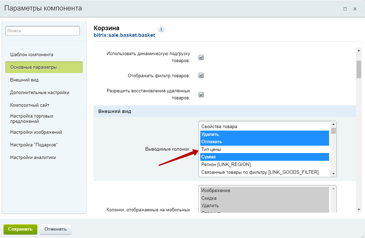365x238 pixels.
Task: Uncheck the Отображать фильтр товаров checkbox
Action: pos(201,75)
